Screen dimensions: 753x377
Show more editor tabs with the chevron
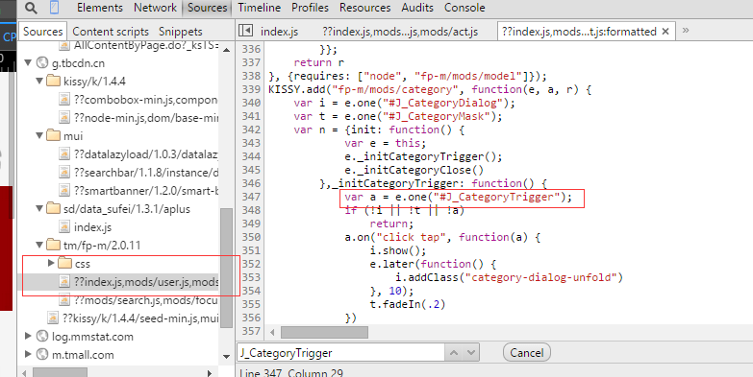pos(686,30)
